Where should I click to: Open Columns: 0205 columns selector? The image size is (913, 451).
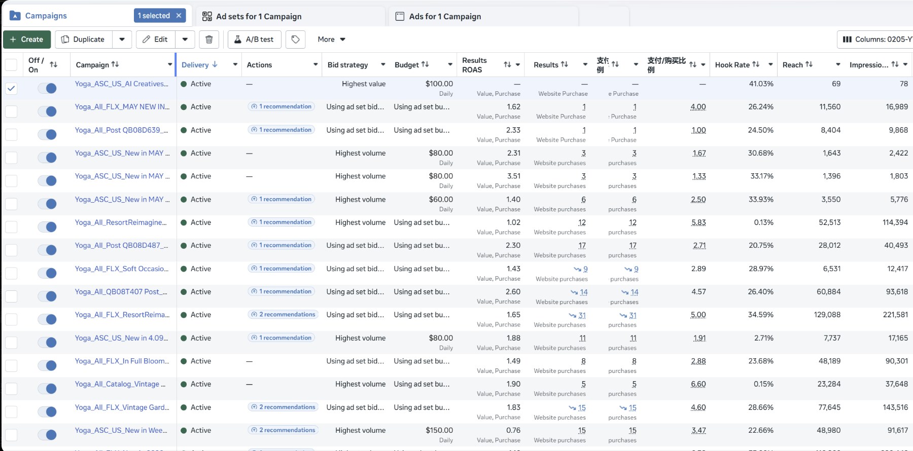876,40
